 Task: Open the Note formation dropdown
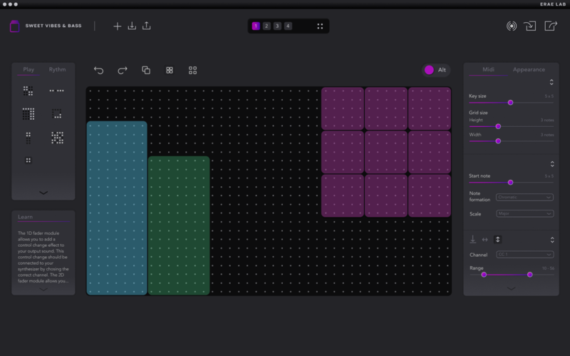(x=524, y=197)
